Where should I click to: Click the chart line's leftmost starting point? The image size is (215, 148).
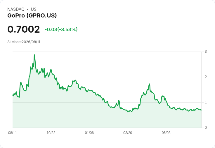tap(13, 95)
